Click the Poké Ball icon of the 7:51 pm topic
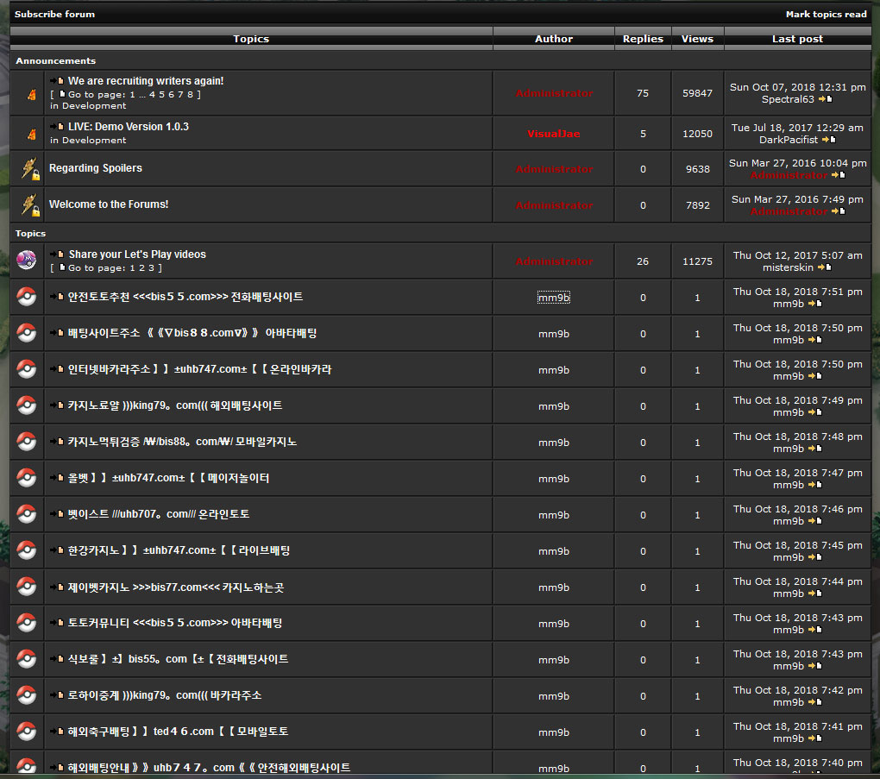This screenshot has height=779, width=880. (27, 297)
